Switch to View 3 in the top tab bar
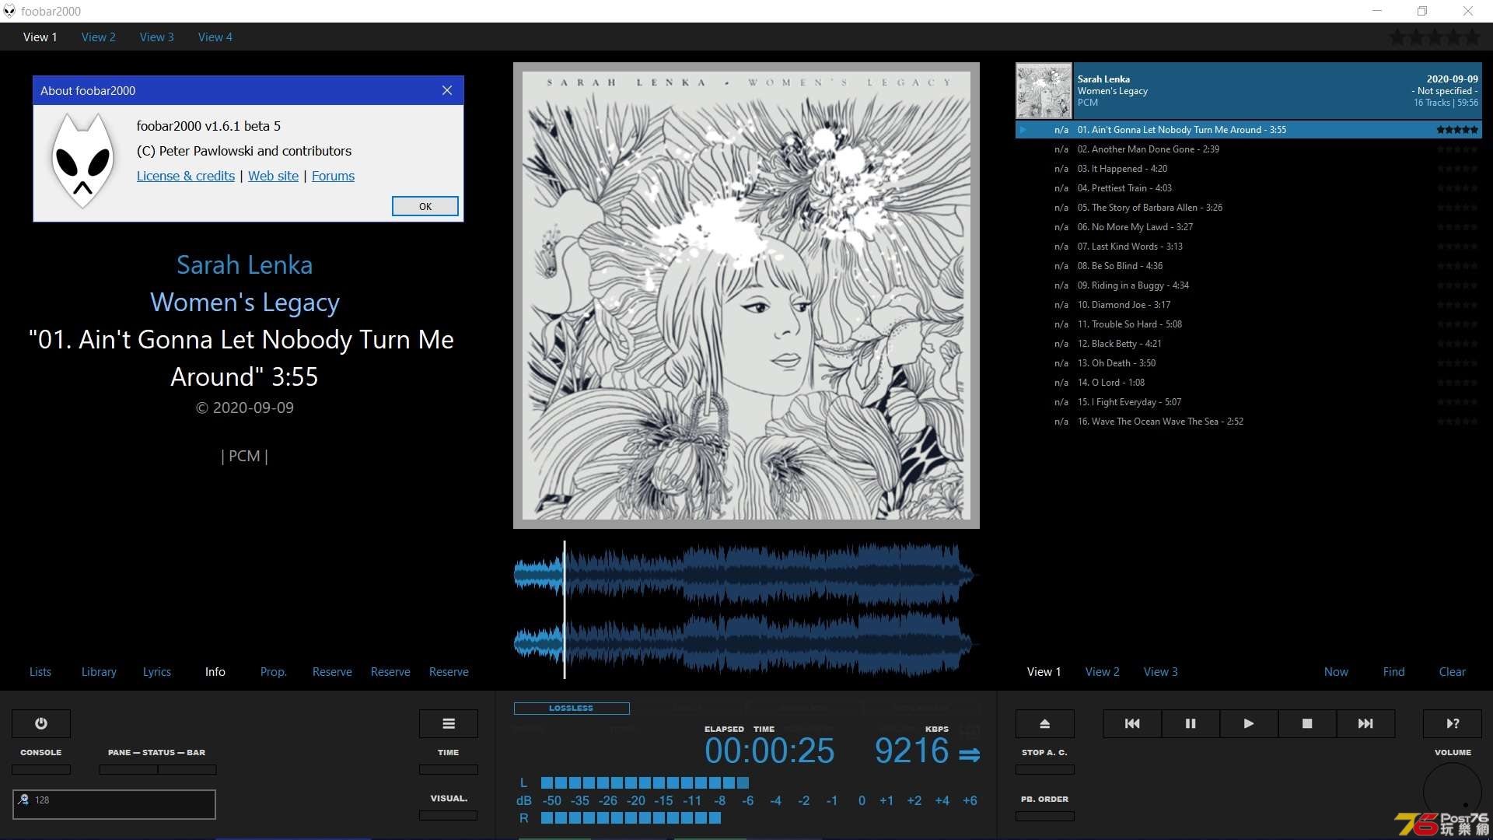Screen dimensions: 1493x840 [x=157, y=37]
